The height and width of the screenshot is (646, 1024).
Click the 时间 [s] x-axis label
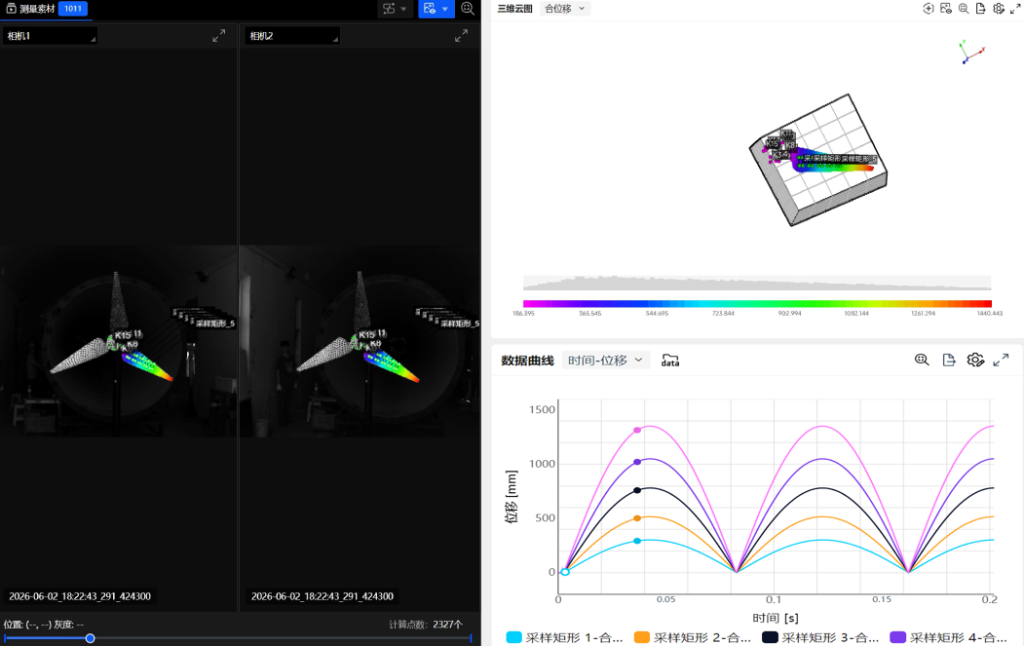[776, 618]
